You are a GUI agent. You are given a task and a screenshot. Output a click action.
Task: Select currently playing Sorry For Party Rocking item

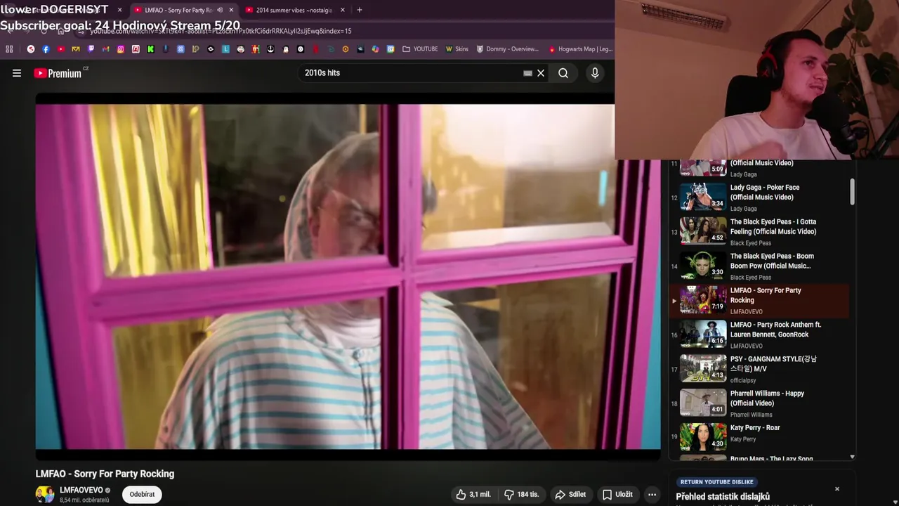[x=759, y=300]
